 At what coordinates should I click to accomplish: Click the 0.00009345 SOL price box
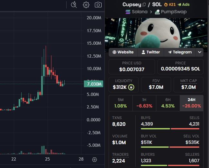[x=180, y=67]
